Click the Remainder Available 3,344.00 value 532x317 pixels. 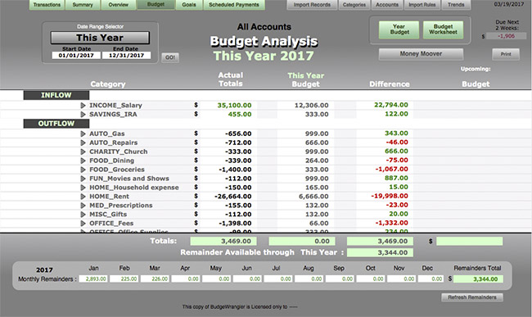tap(380, 252)
